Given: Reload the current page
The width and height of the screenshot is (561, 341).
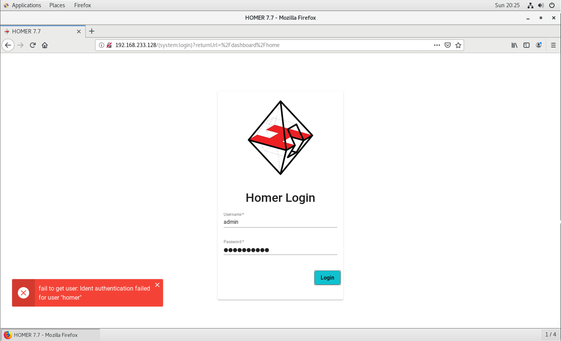Looking at the screenshot, I should [x=33, y=45].
